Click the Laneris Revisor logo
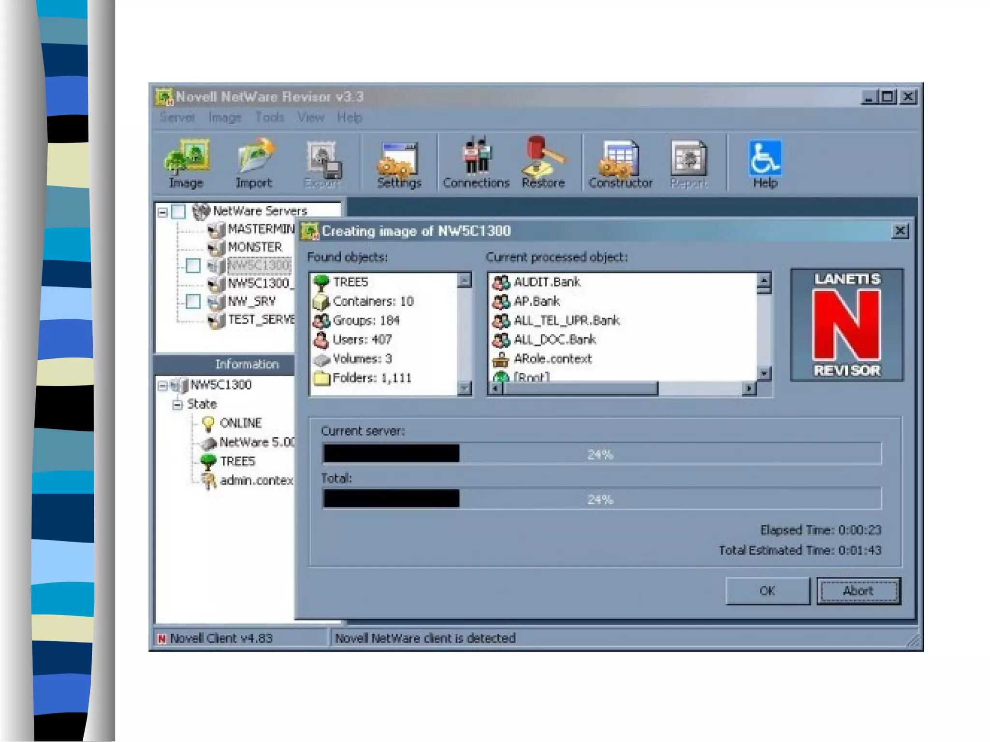The height and width of the screenshot is (742, 990). pos(846,325)
